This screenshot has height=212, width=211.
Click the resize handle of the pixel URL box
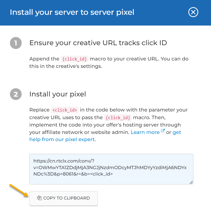191,182
